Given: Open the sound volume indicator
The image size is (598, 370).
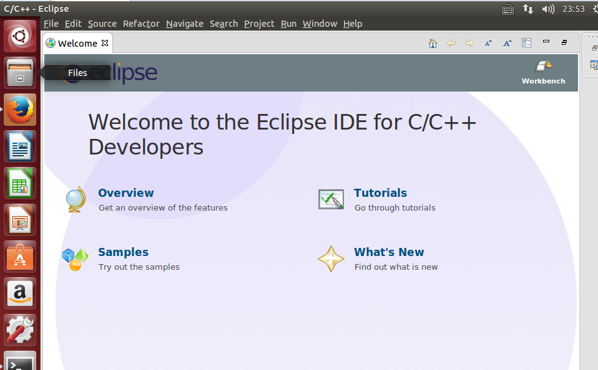Looking at the screenshot, I should [x=548, y=9].
